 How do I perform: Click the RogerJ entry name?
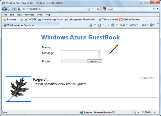pyautogui.click(x=39, y=79)
